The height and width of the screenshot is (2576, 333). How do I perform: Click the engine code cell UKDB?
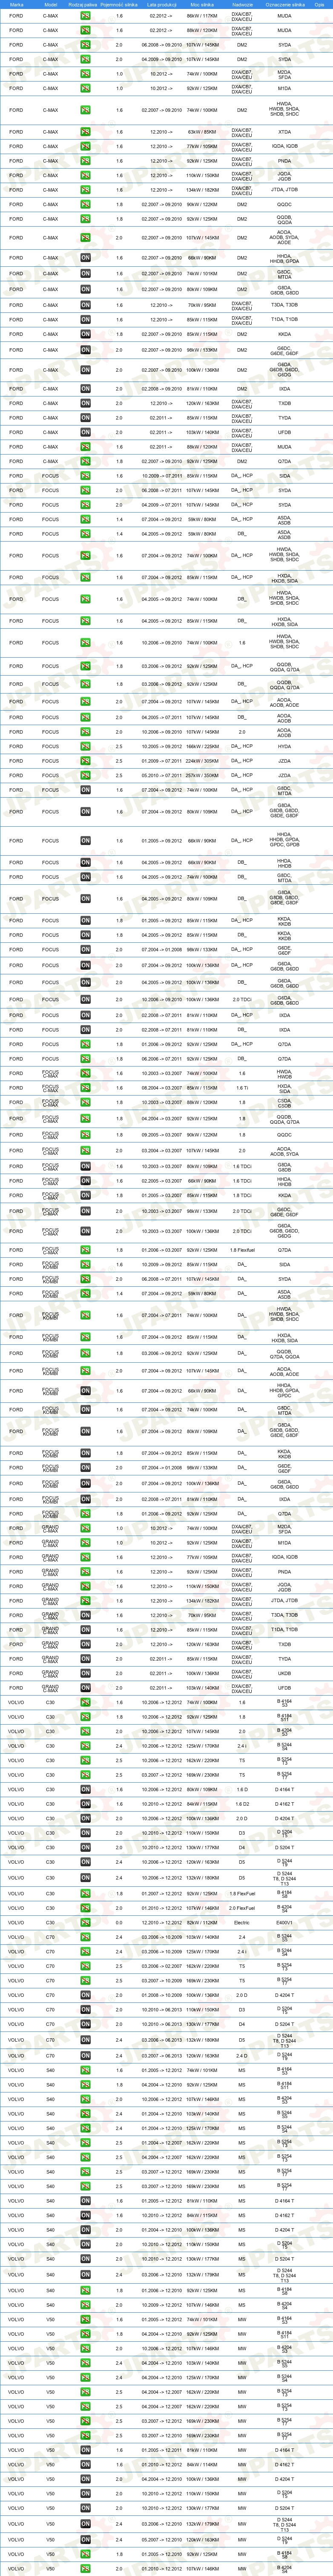point(285,1674)
